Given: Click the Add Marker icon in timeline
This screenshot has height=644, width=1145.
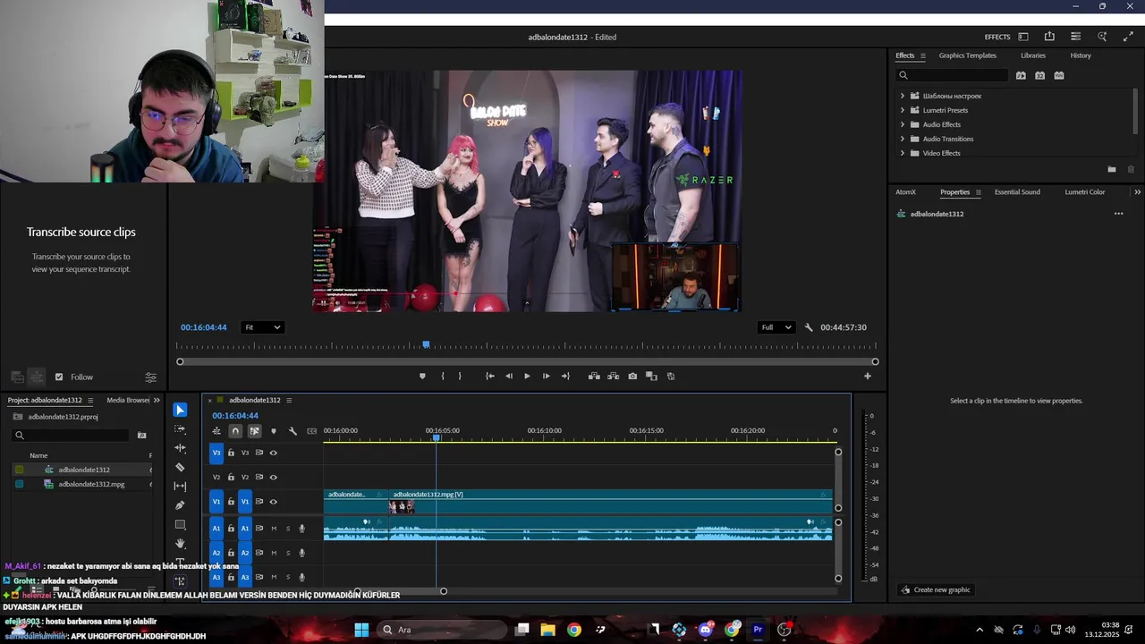Looking at the screenshot, I should click(274, 431).
